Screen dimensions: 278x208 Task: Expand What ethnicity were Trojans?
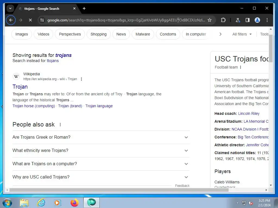101,151
